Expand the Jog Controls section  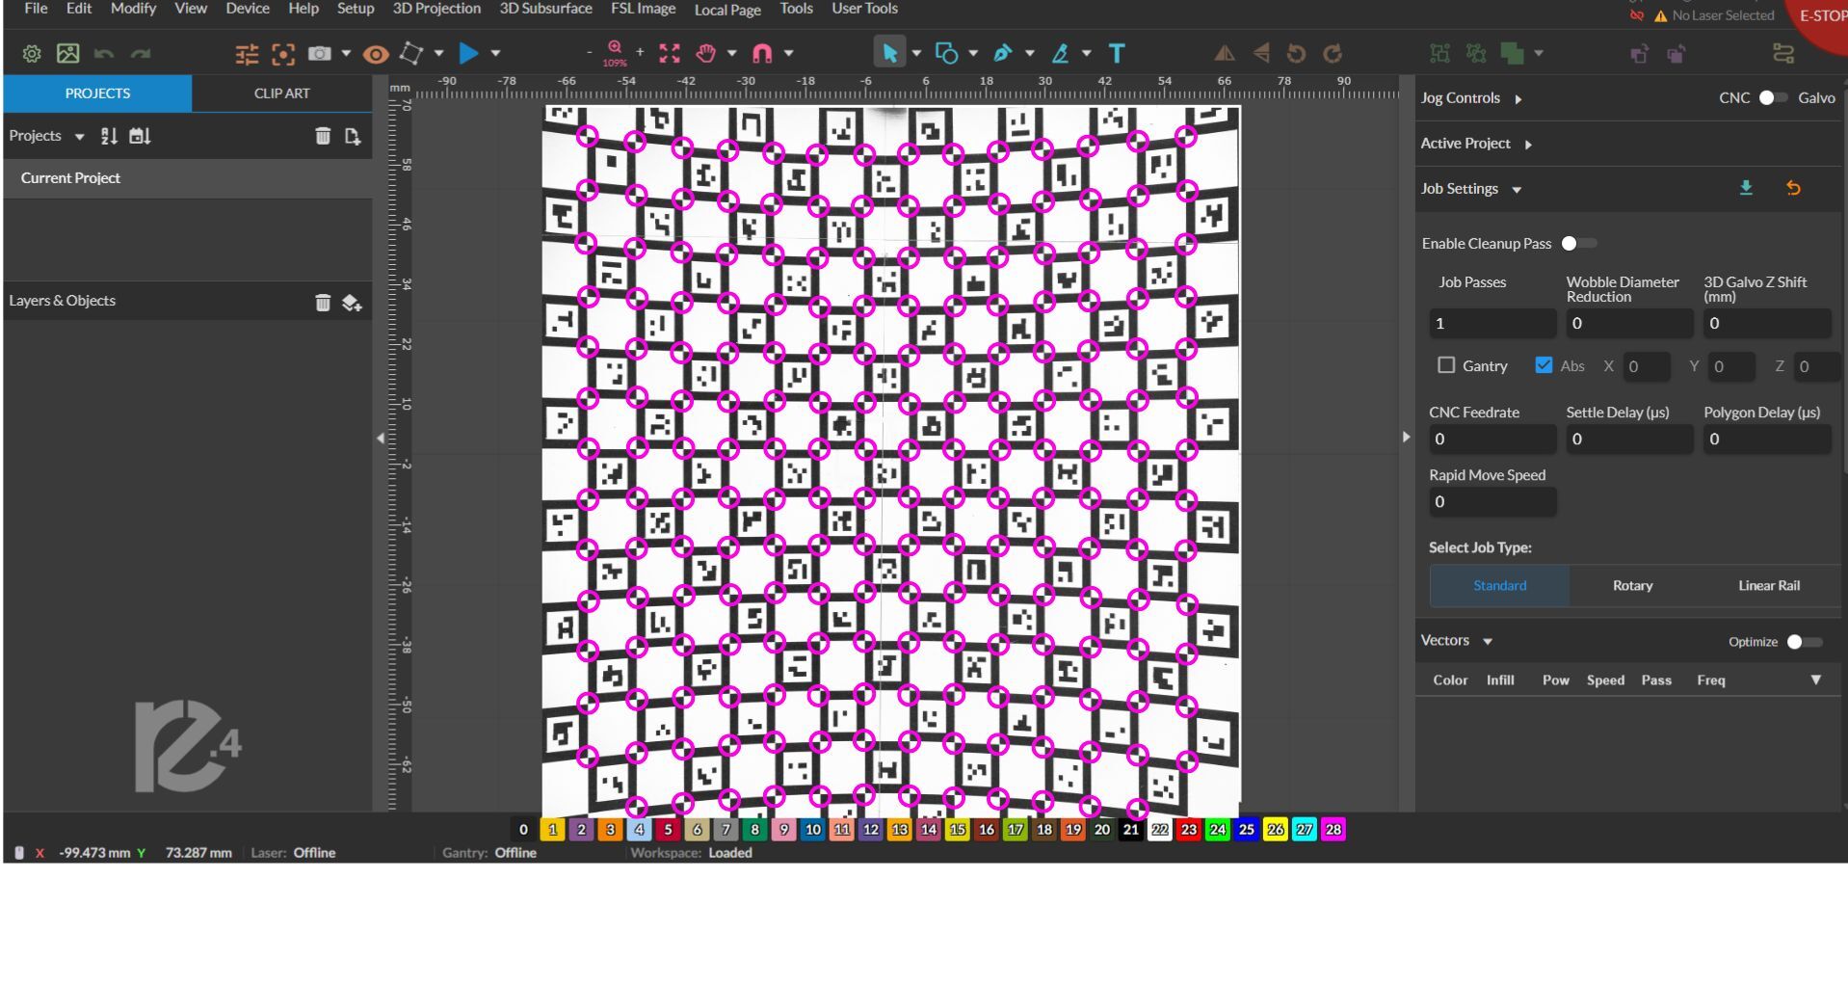(x=1520, y=97)
